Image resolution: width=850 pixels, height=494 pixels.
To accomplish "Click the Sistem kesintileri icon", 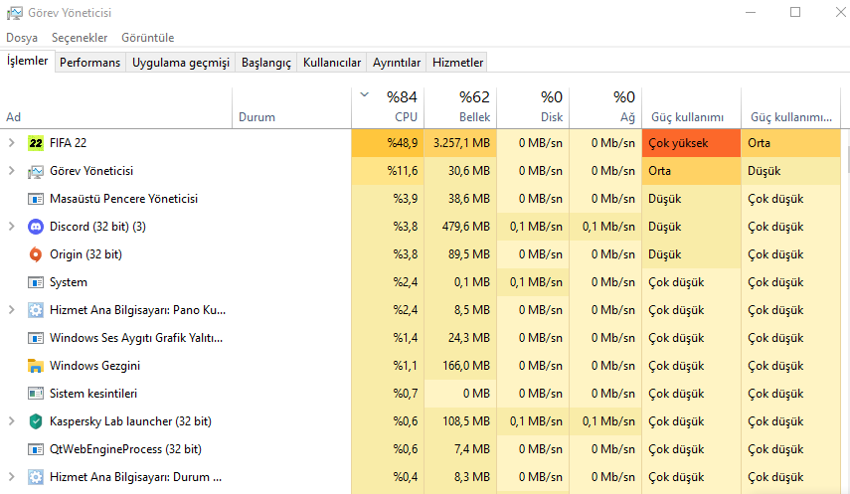I will click(36, 394).
